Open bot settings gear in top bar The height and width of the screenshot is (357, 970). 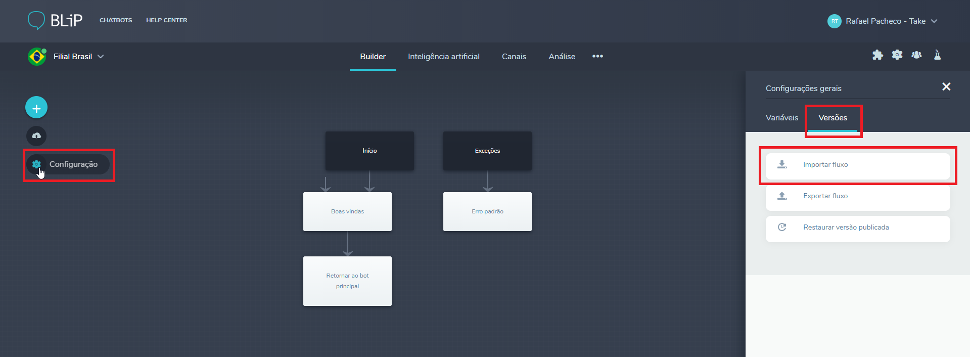[897, 55]
